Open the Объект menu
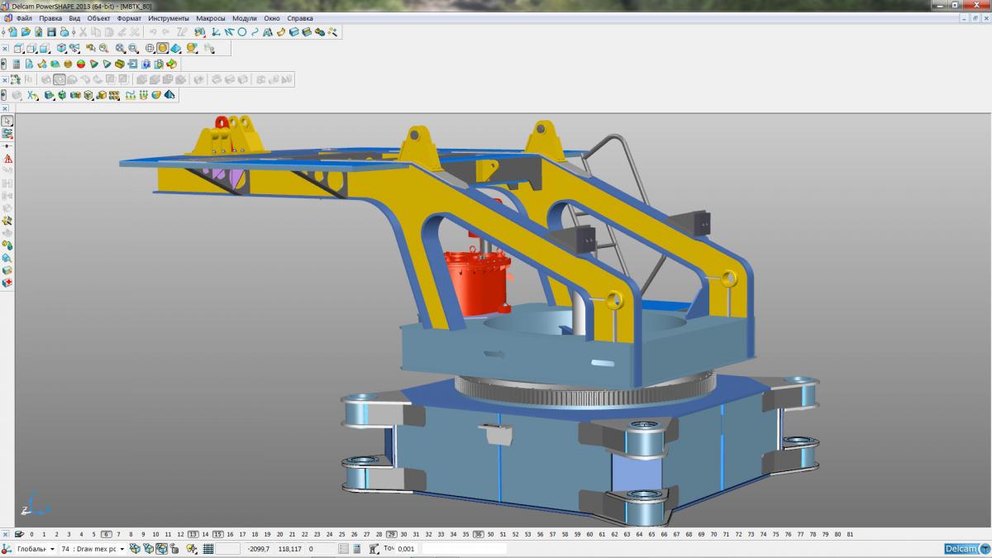The width and height of the screenshot is (992, 558). point(99,18)
